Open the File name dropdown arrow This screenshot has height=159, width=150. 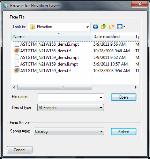[x=101, y=97]
